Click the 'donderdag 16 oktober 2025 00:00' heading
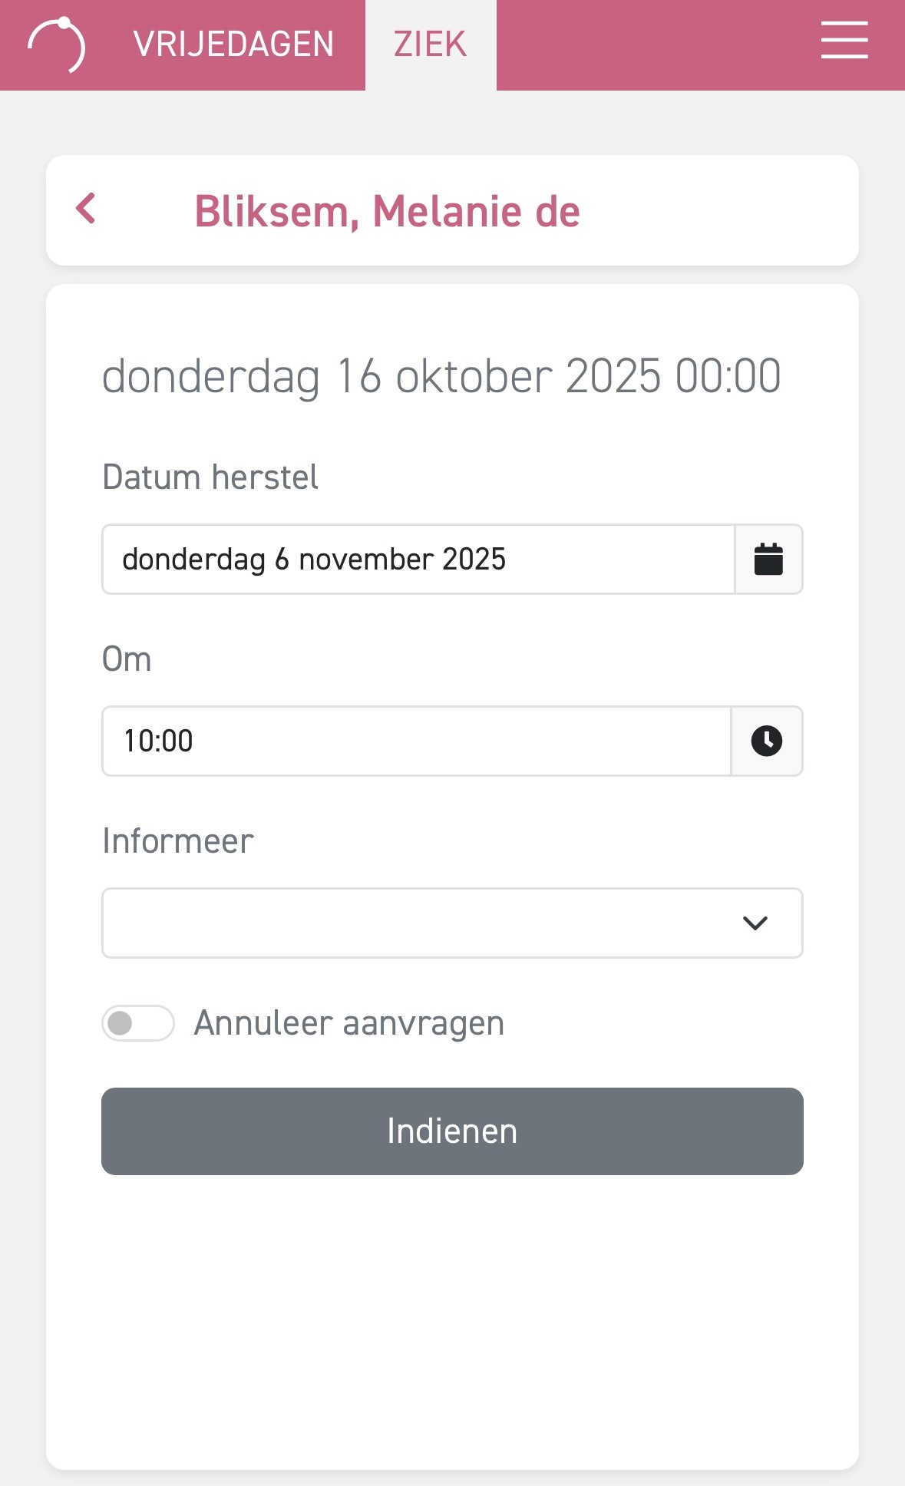 pyautogui.click(x=441, y=376)
